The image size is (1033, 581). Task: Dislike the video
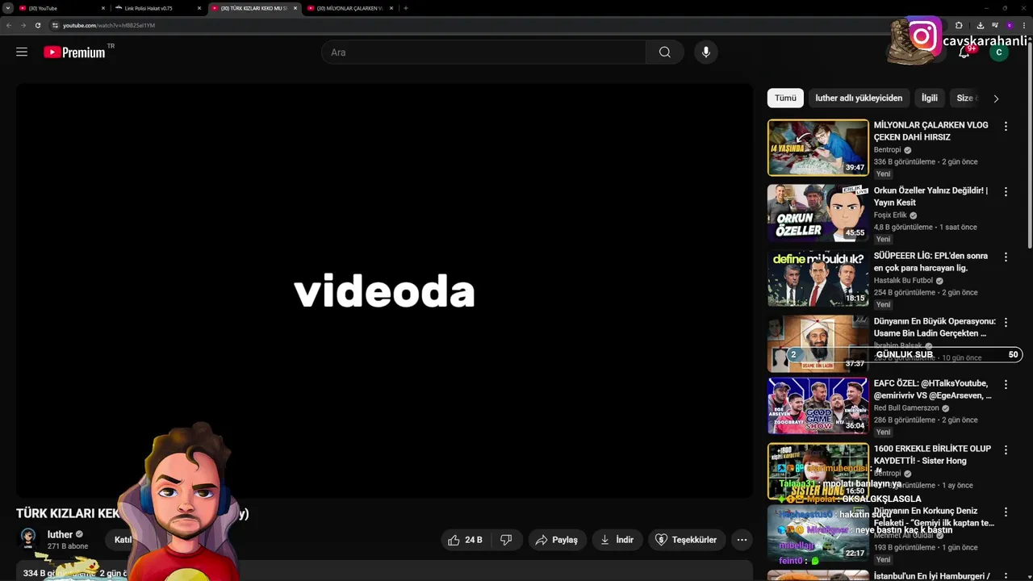tap(506, 540)
